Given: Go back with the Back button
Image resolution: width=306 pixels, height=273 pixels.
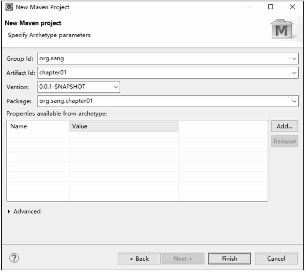Looking at the screenshot, I should 140,259.
